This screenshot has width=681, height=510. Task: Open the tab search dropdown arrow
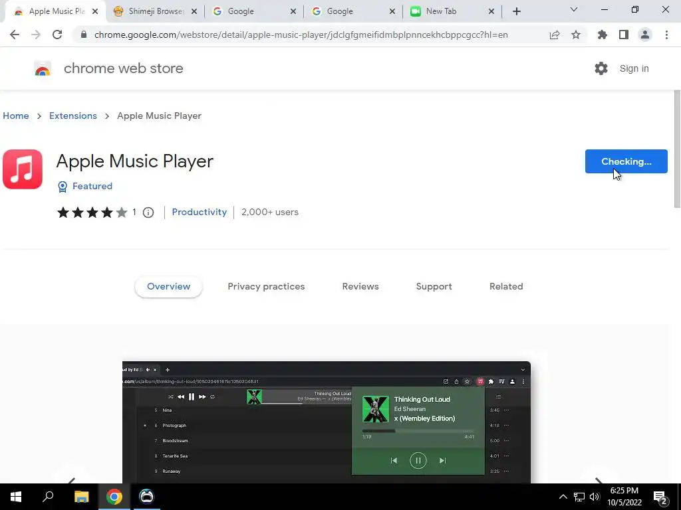click(574, 9)
